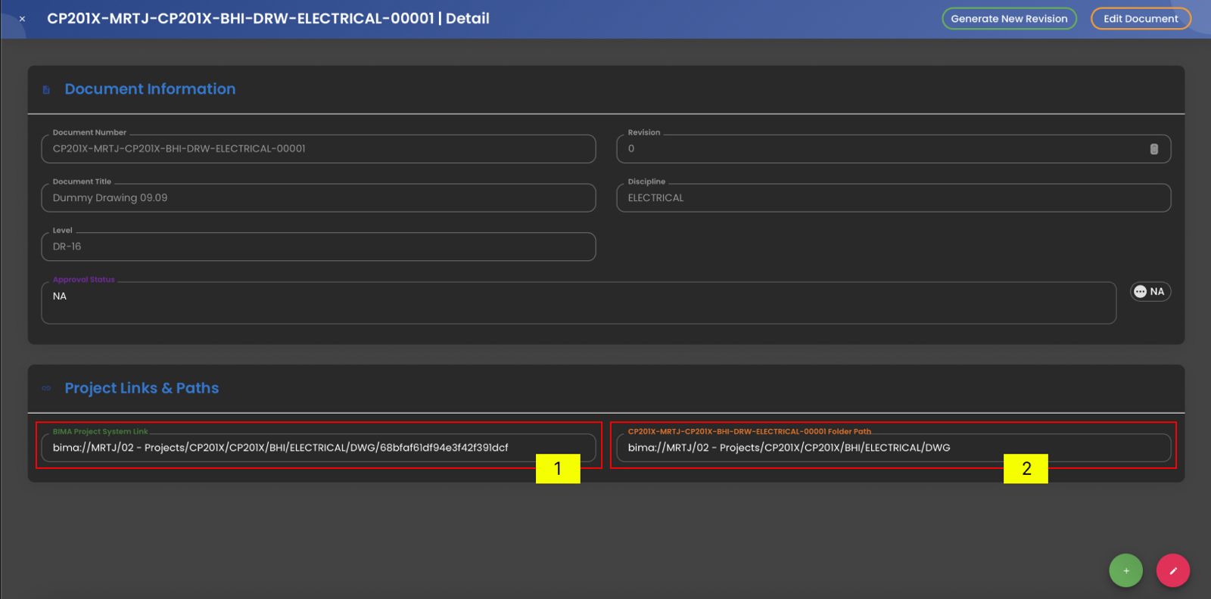This screenshot has height=599, width=1211.
Task: Click the Approval Status label
Action: [x=84, y=280]
